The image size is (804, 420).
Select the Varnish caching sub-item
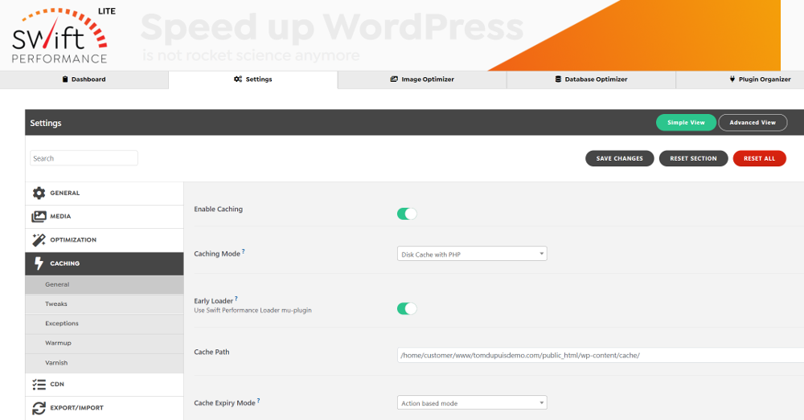pos(104,363)
